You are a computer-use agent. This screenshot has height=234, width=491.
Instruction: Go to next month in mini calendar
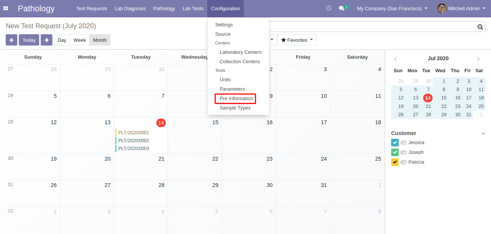pos(479,59)
